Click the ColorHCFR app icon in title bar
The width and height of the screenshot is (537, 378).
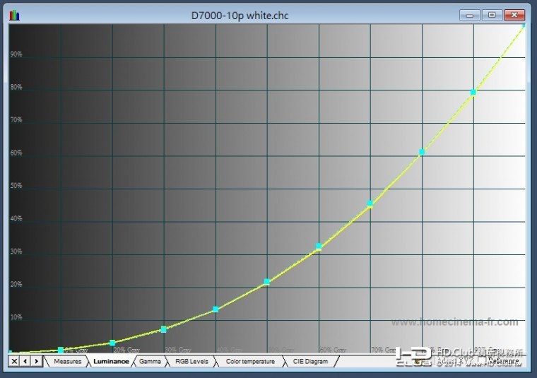click(x=15, y=15)
